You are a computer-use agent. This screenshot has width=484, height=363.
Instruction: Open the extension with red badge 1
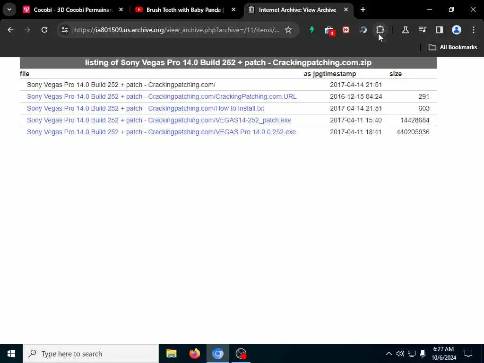329,31
